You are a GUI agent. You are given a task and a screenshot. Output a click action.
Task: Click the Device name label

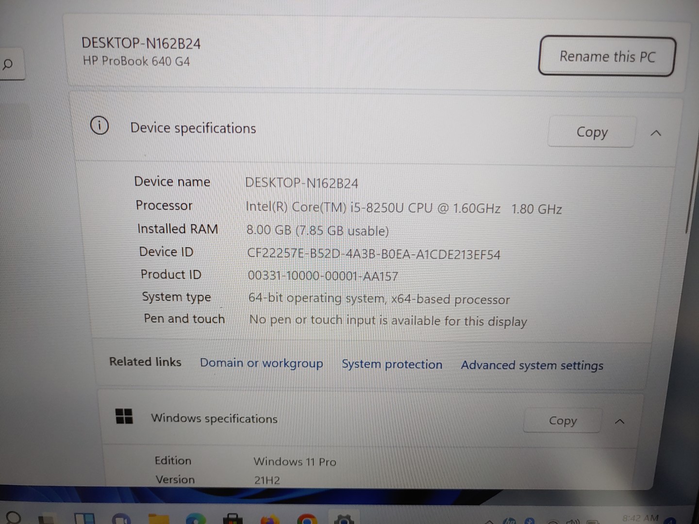[x=172, y=181]
